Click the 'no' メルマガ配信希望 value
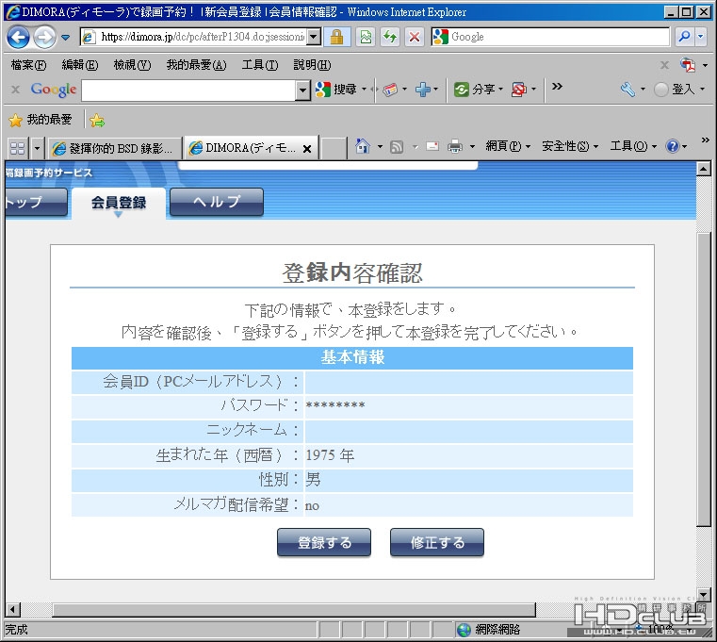Viewport: 717px width, 642px height. 312,505
